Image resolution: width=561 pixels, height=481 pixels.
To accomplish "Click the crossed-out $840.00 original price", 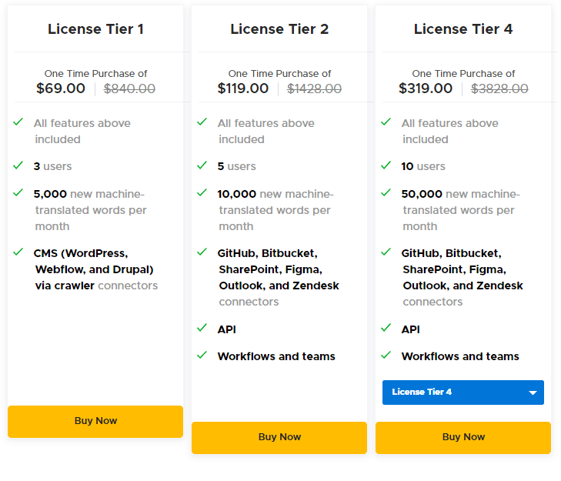I will (129, 89).
